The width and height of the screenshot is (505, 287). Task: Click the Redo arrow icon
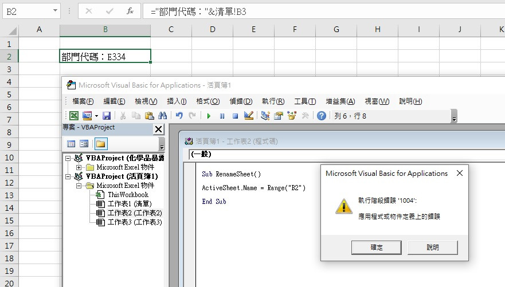pyautogui.click(x=192, y=116)
